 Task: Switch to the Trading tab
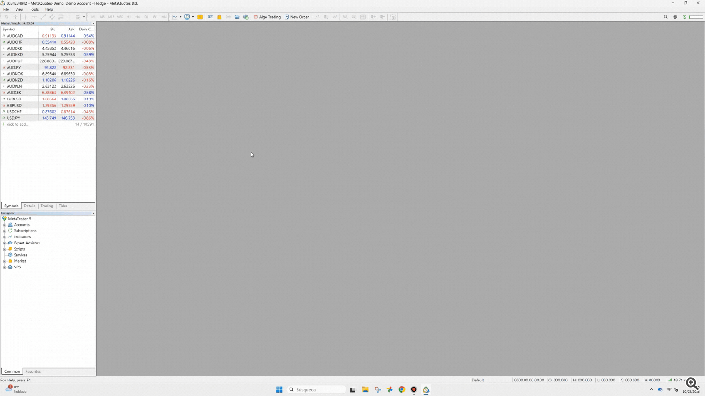click(47, 206)
